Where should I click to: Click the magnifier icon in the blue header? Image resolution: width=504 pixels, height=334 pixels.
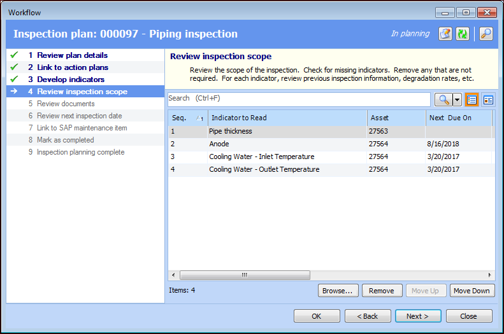(x=486, y=34)
